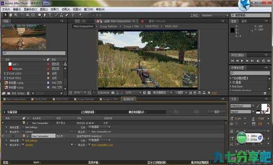Select the Eraser tool

coord(67,15)
